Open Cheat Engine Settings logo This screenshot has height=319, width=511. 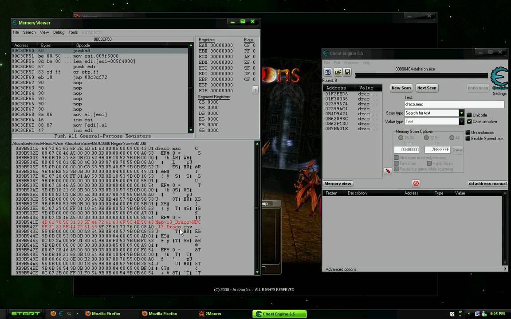pos(499,78)
